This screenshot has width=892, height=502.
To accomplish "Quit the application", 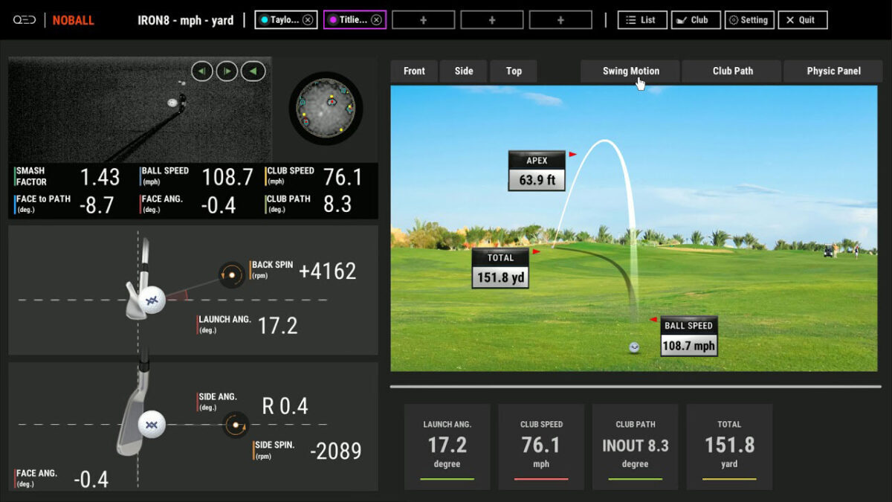I will coord(802,20).
